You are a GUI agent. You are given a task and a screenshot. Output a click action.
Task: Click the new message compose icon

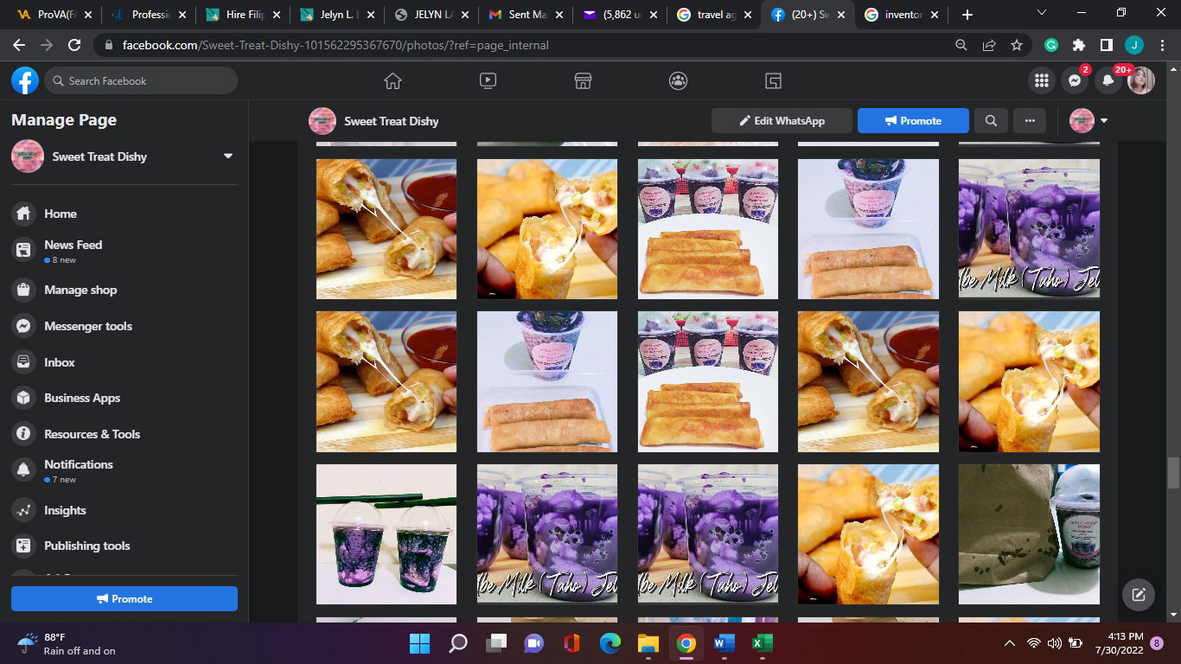(x=1139, y=595)
